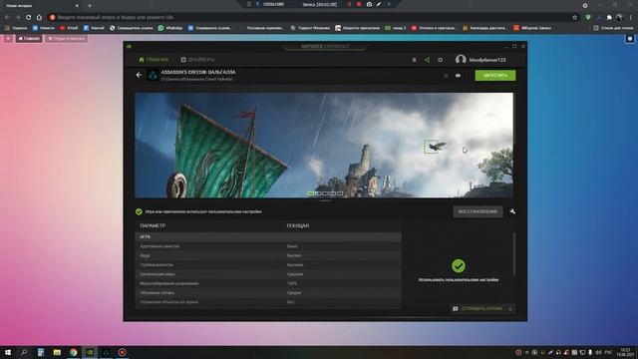Click the ВОССТАНОВЛЕНИЕ button
The height and width of the screenshot is (359, 638).
(x=478, y=211)
